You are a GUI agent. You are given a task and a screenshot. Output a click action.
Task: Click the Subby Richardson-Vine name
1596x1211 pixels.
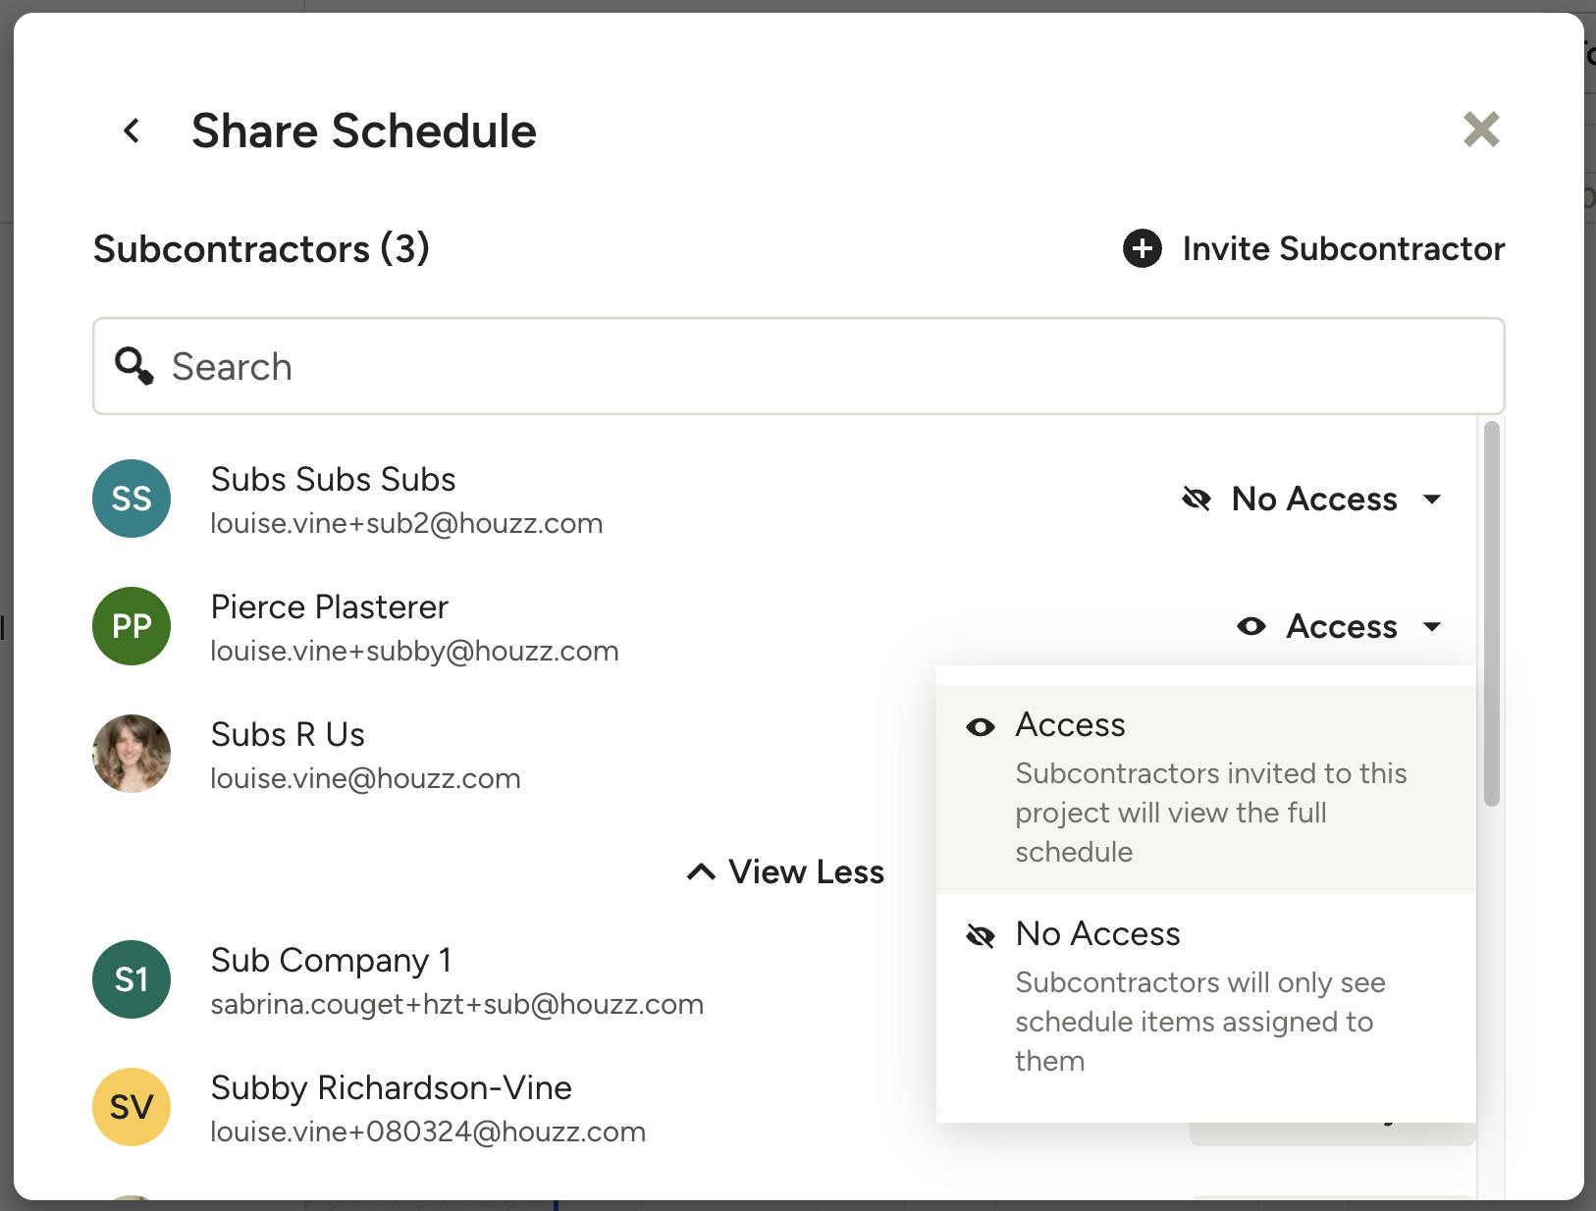click(391, 1087)
